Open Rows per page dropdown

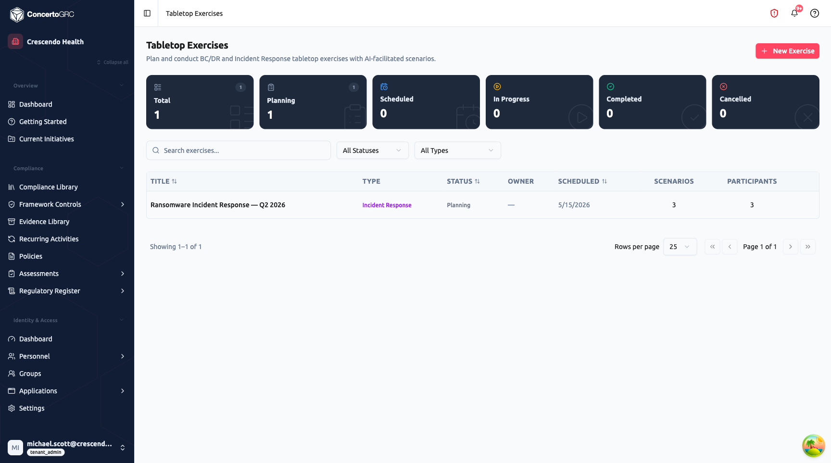coord(680,247)
